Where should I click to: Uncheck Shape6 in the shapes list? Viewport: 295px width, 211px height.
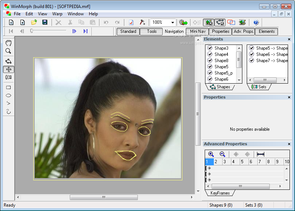[210, 79]
